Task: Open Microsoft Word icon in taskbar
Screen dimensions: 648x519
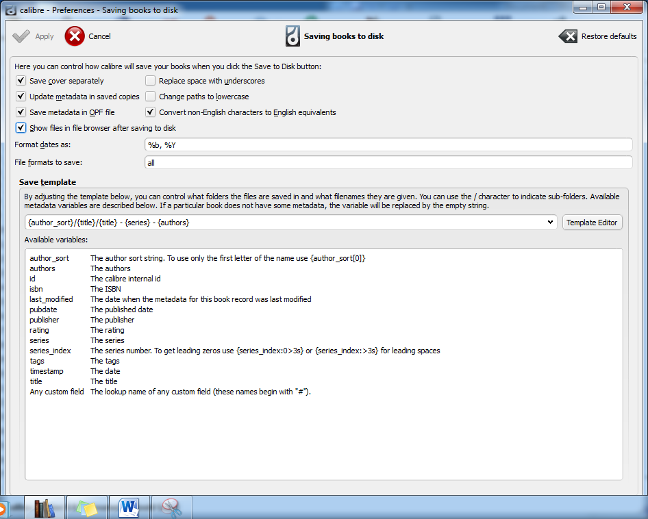Action: point(129,508)
